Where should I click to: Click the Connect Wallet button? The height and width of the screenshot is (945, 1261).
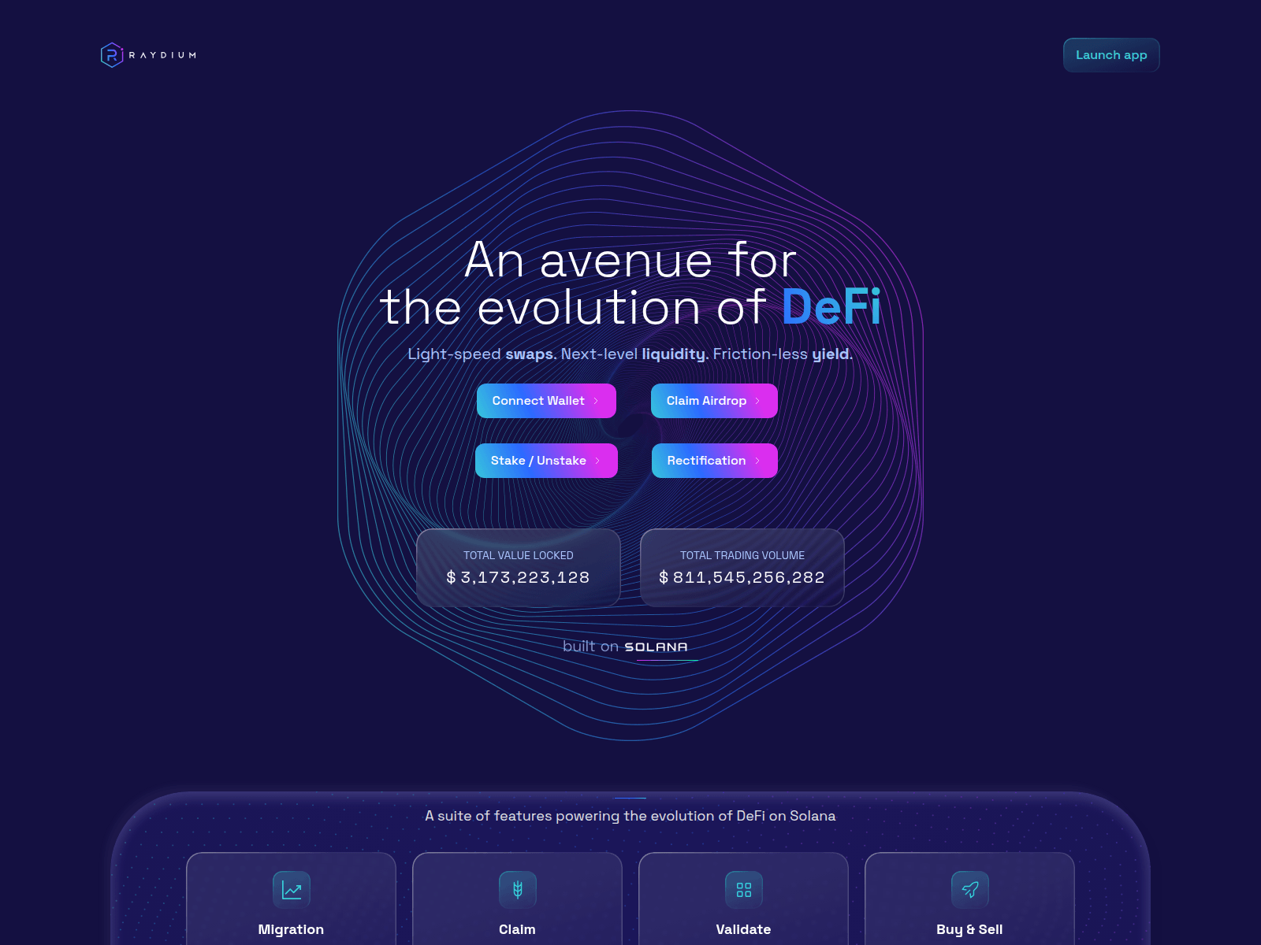click(x=546, y=401)
